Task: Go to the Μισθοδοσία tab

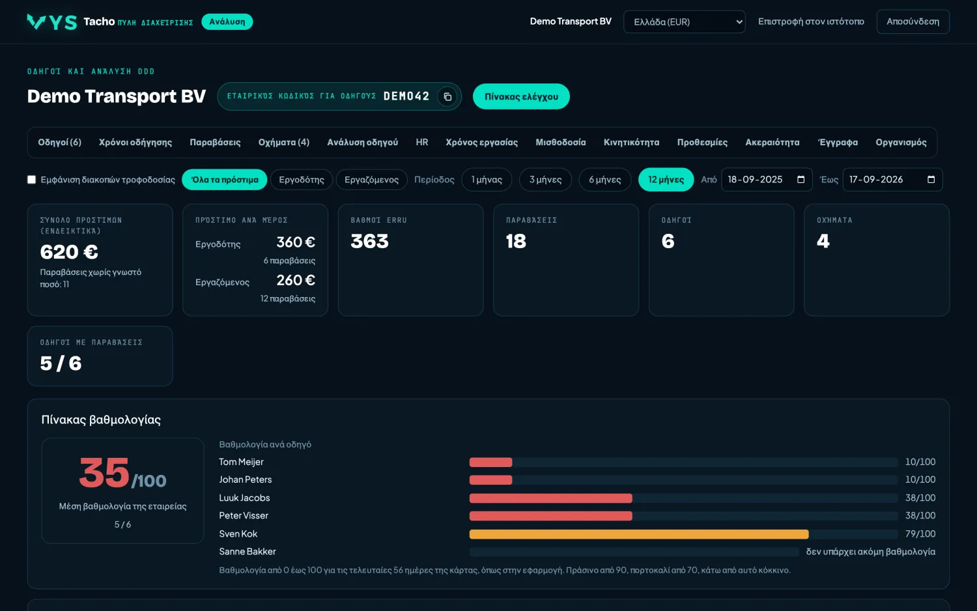Action: pos(561,143)
